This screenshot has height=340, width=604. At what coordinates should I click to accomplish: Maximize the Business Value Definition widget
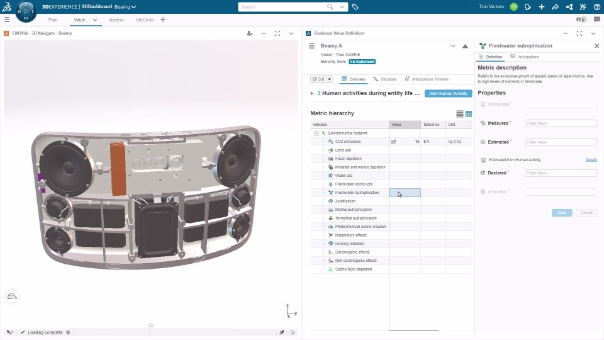(579, 33)
